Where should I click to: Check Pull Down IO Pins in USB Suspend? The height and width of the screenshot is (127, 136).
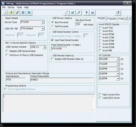coord(7,55)
